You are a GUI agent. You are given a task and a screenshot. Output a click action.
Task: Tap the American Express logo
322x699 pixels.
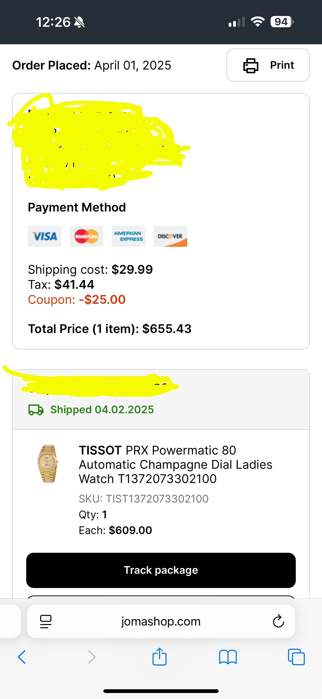click(129, 236)
